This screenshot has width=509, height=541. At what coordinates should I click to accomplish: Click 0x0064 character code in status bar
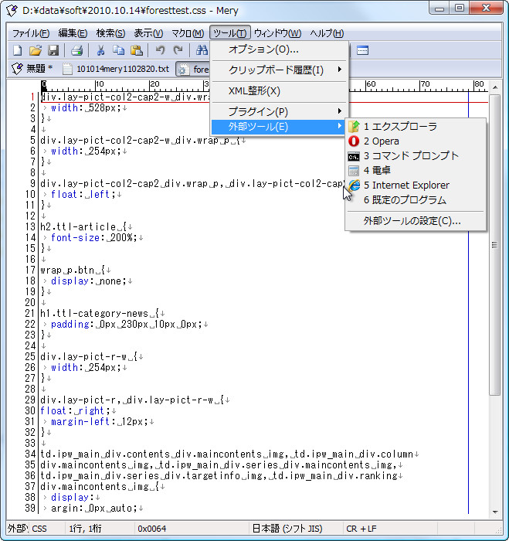(151, 529)
